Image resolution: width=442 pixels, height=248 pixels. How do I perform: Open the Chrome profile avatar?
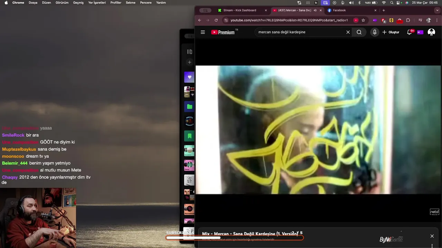[429, 20]
